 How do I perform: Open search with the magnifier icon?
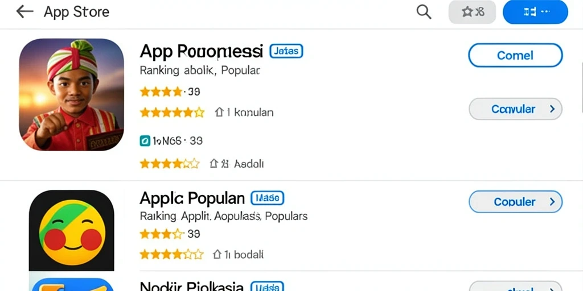(x=424, y=12)
